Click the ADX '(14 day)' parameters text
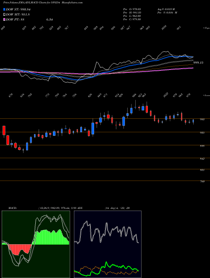Screen dimensions: 210x278 pyautogui.click(x=110, y=208)
